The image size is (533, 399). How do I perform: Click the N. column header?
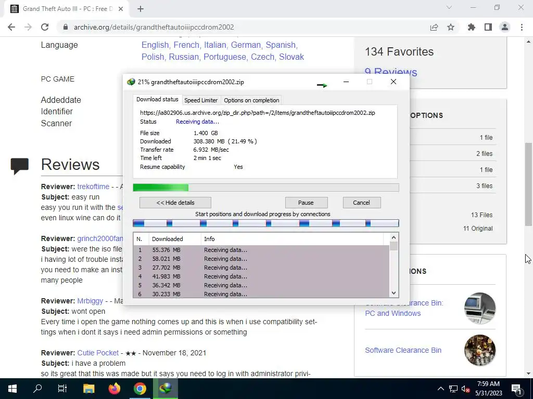(x=141, y=239)
